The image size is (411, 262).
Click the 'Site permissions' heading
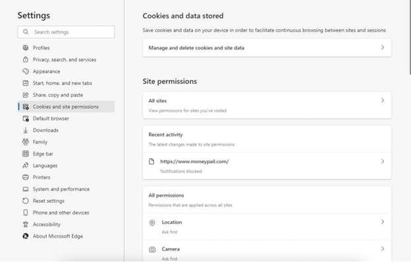click(169, 82)
